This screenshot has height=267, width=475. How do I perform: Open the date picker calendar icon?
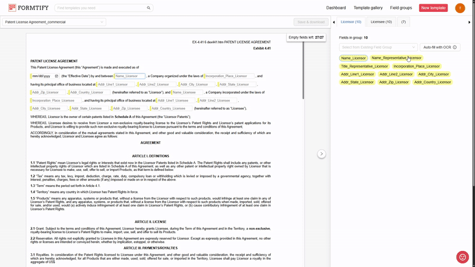56,77
